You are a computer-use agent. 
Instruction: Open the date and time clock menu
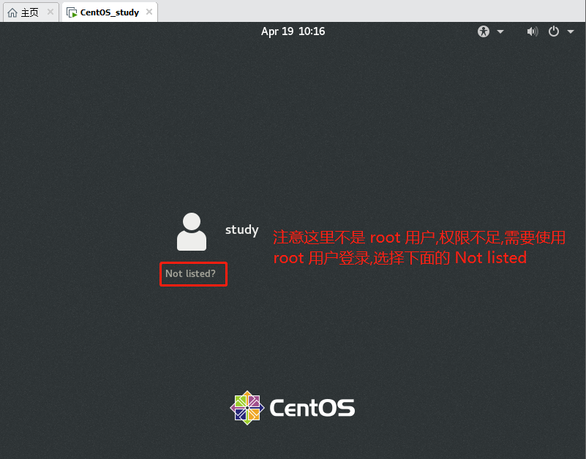293,31
